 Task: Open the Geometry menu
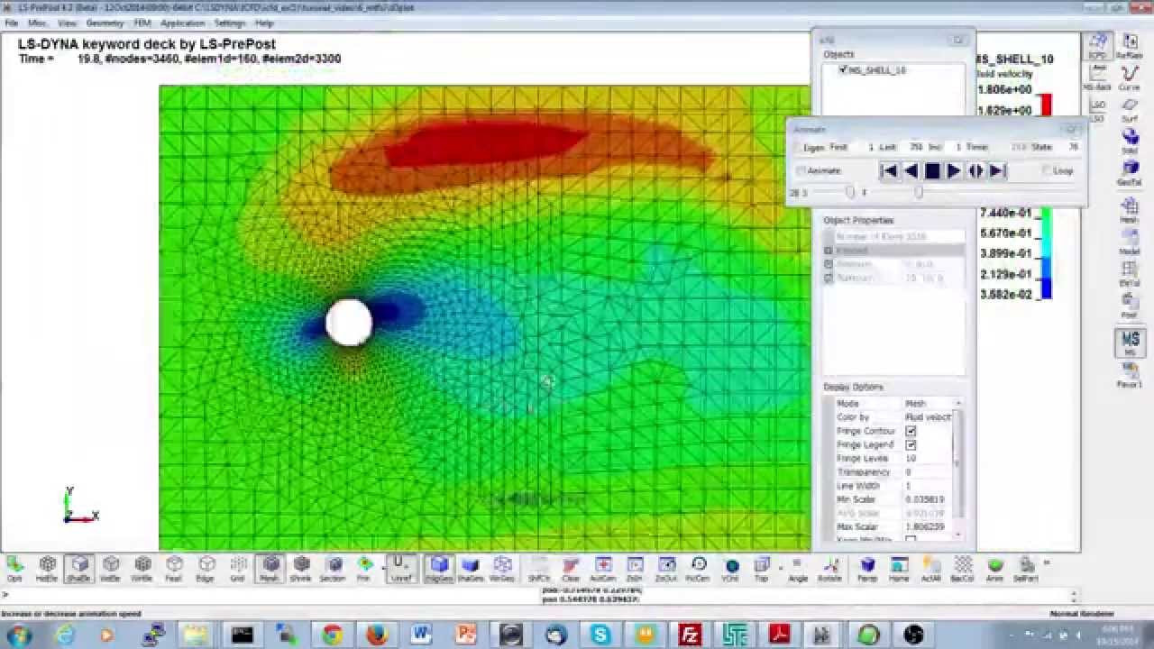click(x=105, y=23)
